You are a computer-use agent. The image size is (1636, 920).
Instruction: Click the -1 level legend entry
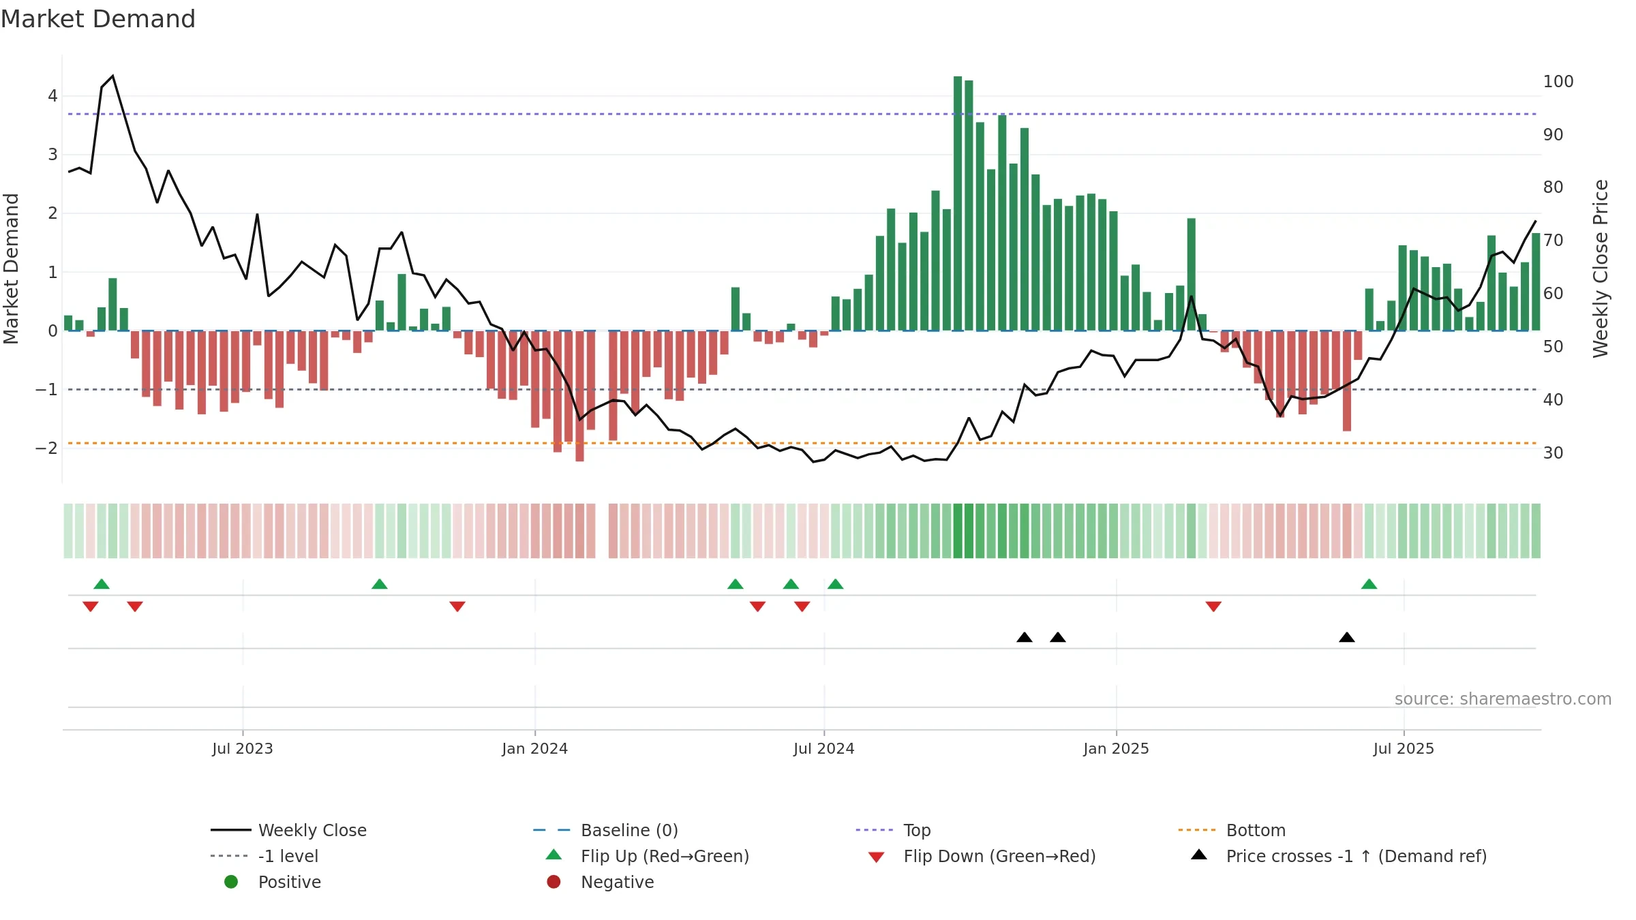264,856
